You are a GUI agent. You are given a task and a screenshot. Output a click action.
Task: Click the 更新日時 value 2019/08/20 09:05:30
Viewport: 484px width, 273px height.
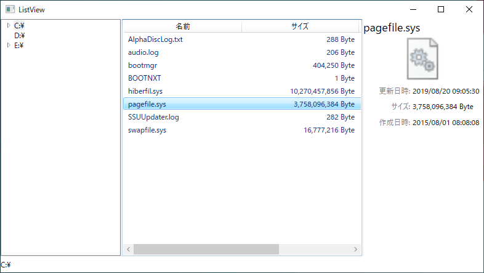pos(446,91)
